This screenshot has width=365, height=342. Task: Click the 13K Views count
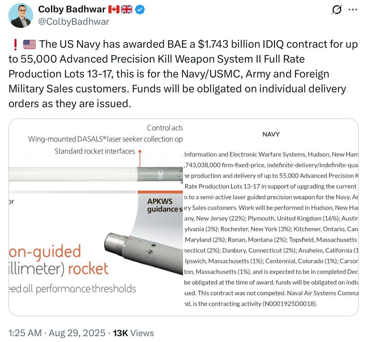pyautogui.click(x=133, y=333)
